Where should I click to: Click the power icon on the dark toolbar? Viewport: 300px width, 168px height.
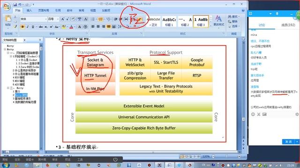pos(115,160)
